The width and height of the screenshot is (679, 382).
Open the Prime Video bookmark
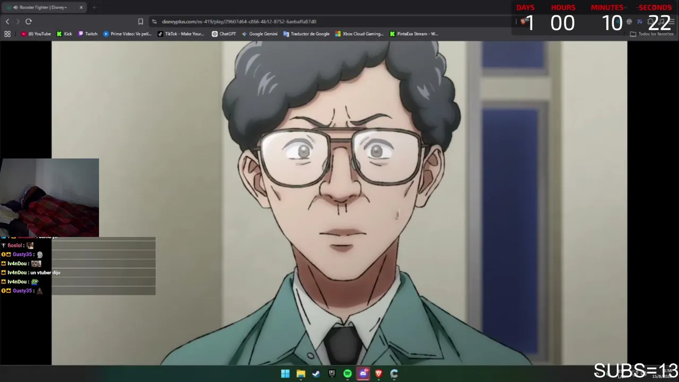[x=127, y=34]
